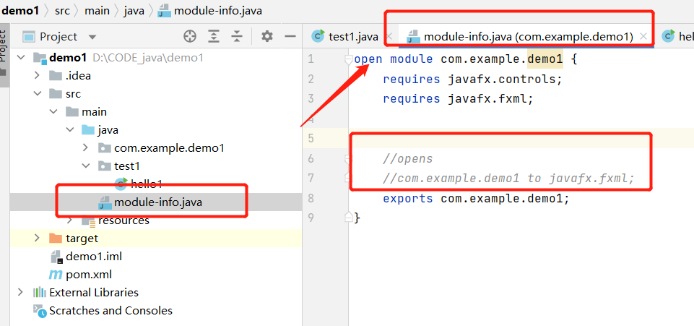Click the .idea folder icon

56,75
